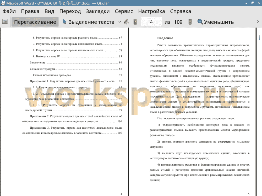
Task: Go to next page icon
Action: [x=190, y=22]
